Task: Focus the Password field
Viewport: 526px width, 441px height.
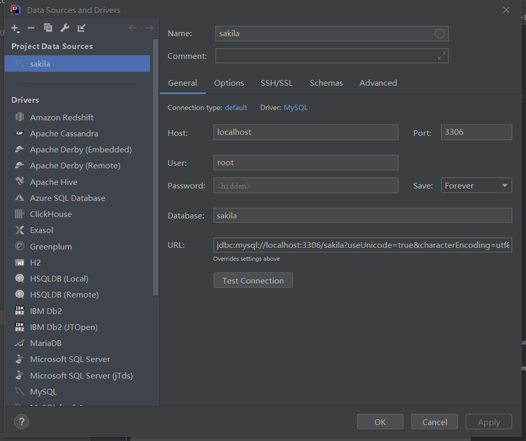Action: pos(306,185)
